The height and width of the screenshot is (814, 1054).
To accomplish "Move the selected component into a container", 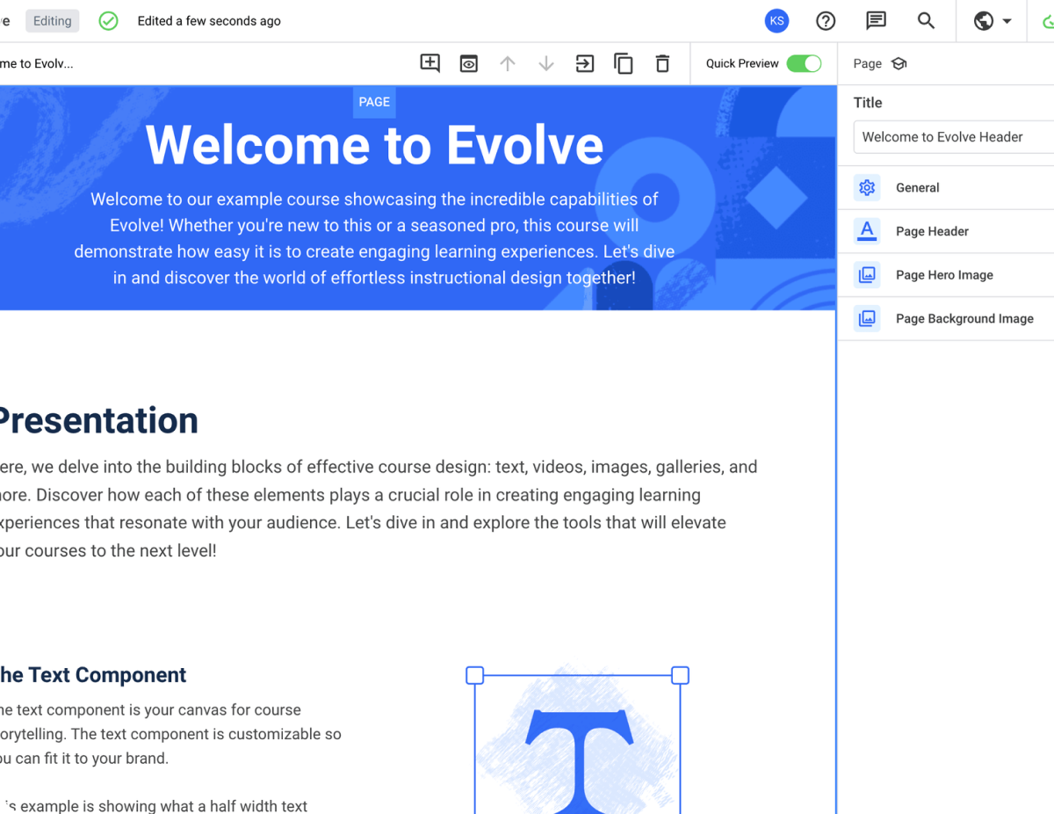I will tap(584, 62).
